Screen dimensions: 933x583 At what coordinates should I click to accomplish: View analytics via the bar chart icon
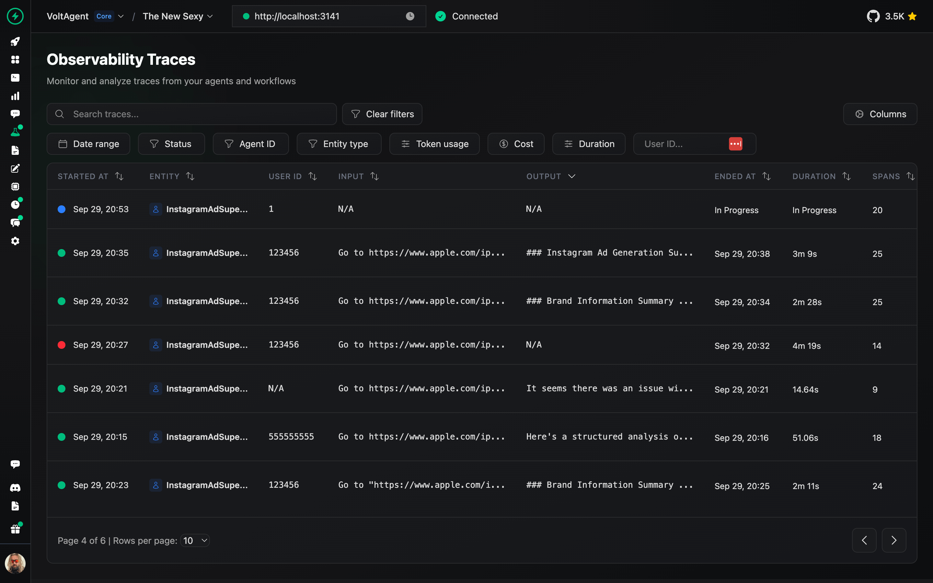coord(16,96)
